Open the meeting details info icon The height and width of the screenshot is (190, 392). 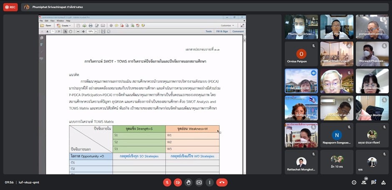point(354,182)
